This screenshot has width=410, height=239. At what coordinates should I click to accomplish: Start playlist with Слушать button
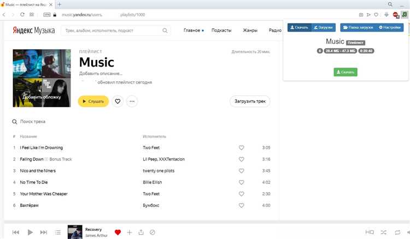point(93,101)
